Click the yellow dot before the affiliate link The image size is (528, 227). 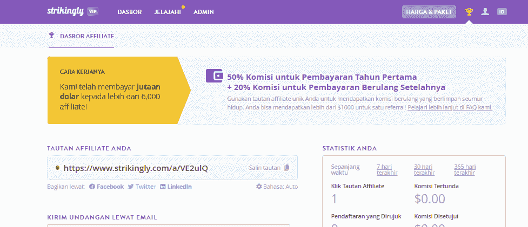(57, 168)
